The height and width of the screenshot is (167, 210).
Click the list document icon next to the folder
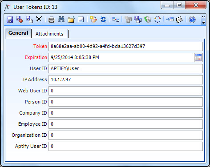coord(81,20)
